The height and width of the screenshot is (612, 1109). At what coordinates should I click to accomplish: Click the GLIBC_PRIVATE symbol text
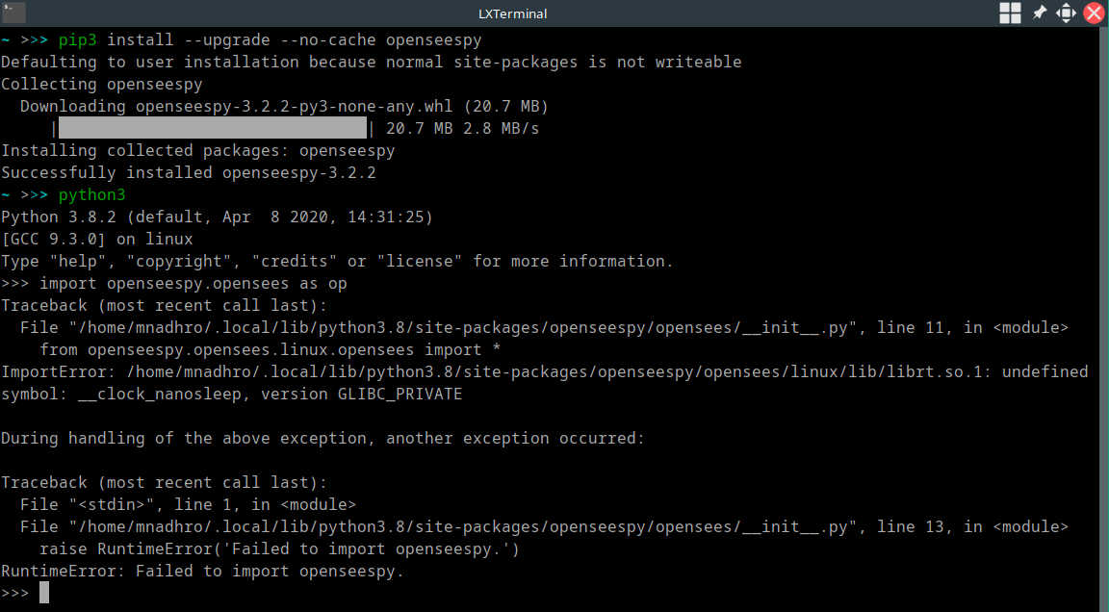click(400, 393)
